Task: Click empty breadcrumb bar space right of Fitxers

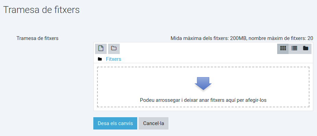Action: pos(216,59)
